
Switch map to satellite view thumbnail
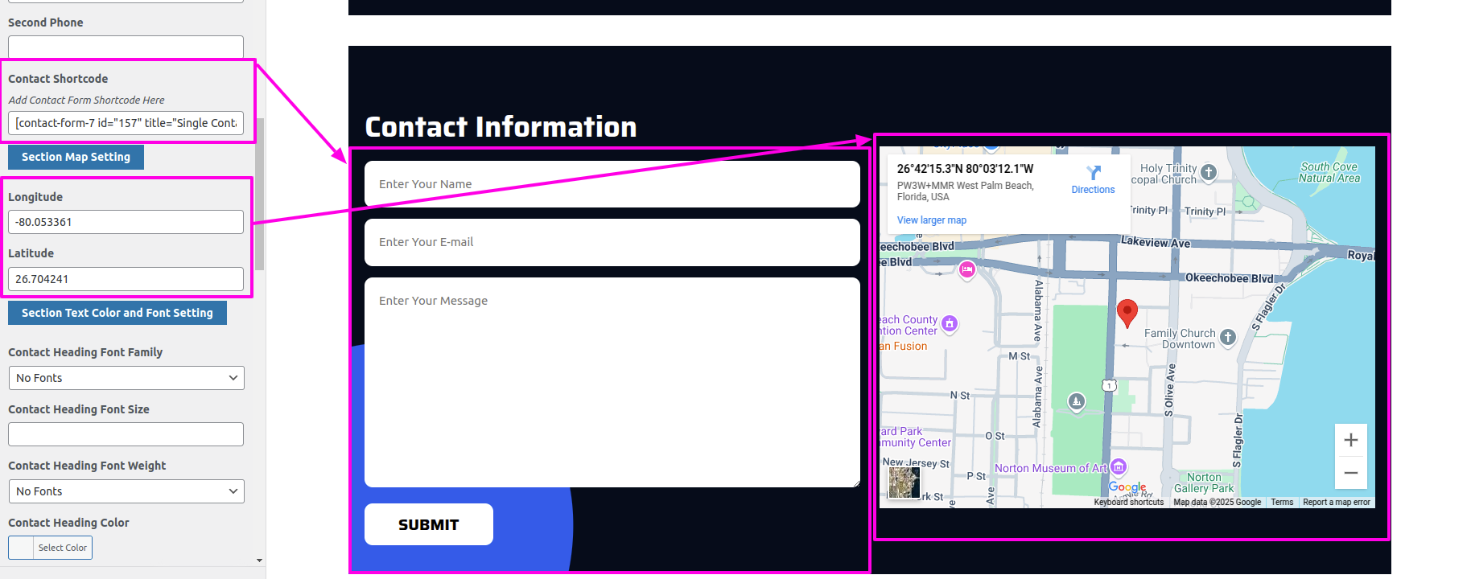(904, 482)
